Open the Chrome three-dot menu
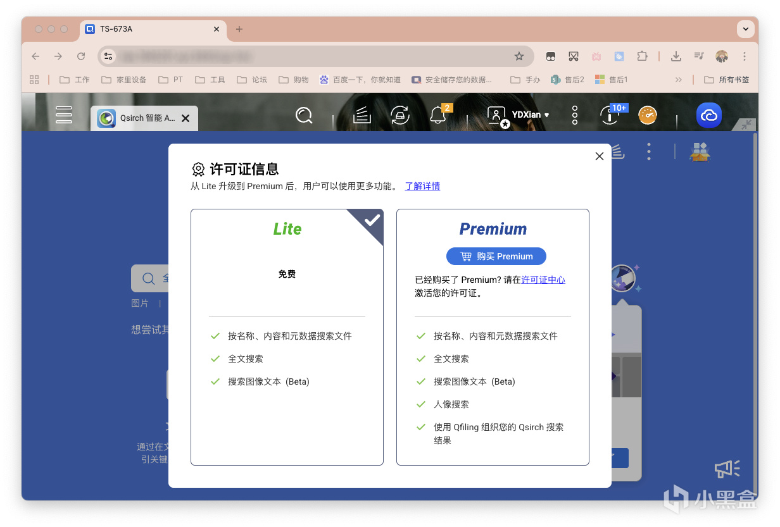 [745, 56]
